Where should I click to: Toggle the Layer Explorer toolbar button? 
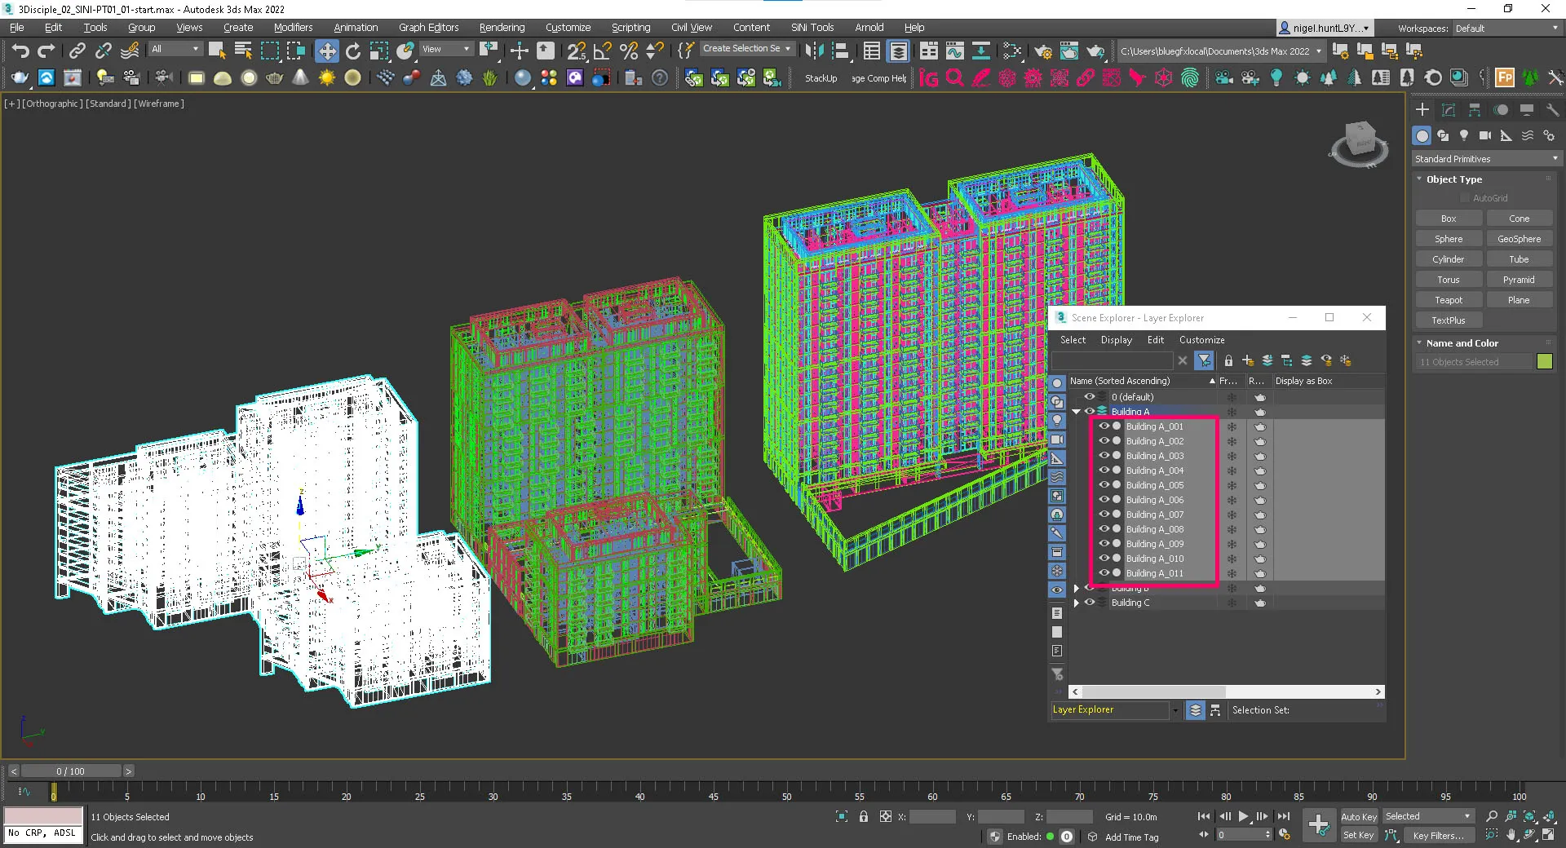point(898,51)
